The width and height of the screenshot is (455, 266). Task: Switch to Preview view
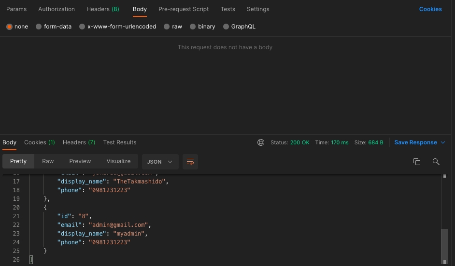[x=80, y=161]
